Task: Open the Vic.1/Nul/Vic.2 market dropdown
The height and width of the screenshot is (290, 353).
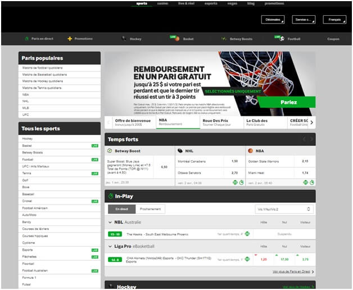Action: click(284, 209)
